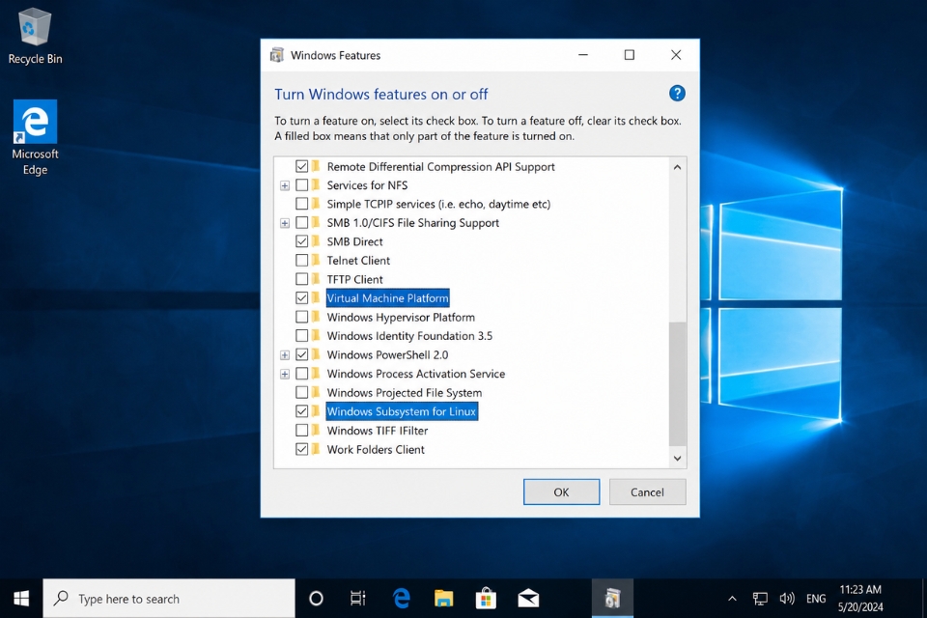
Task: Check SMB 1.0/CIFS File Sharing Support
Action: pos(301,222)
